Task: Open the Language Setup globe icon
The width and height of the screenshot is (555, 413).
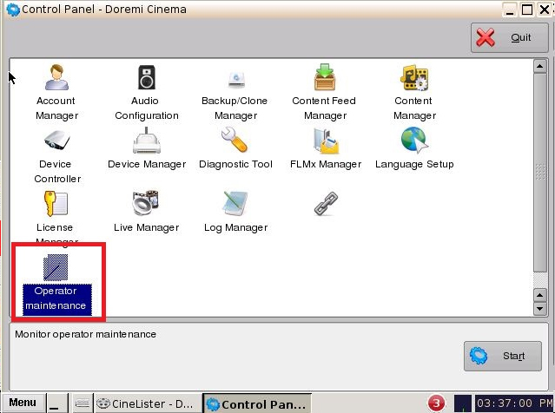Action: point(414,140)
